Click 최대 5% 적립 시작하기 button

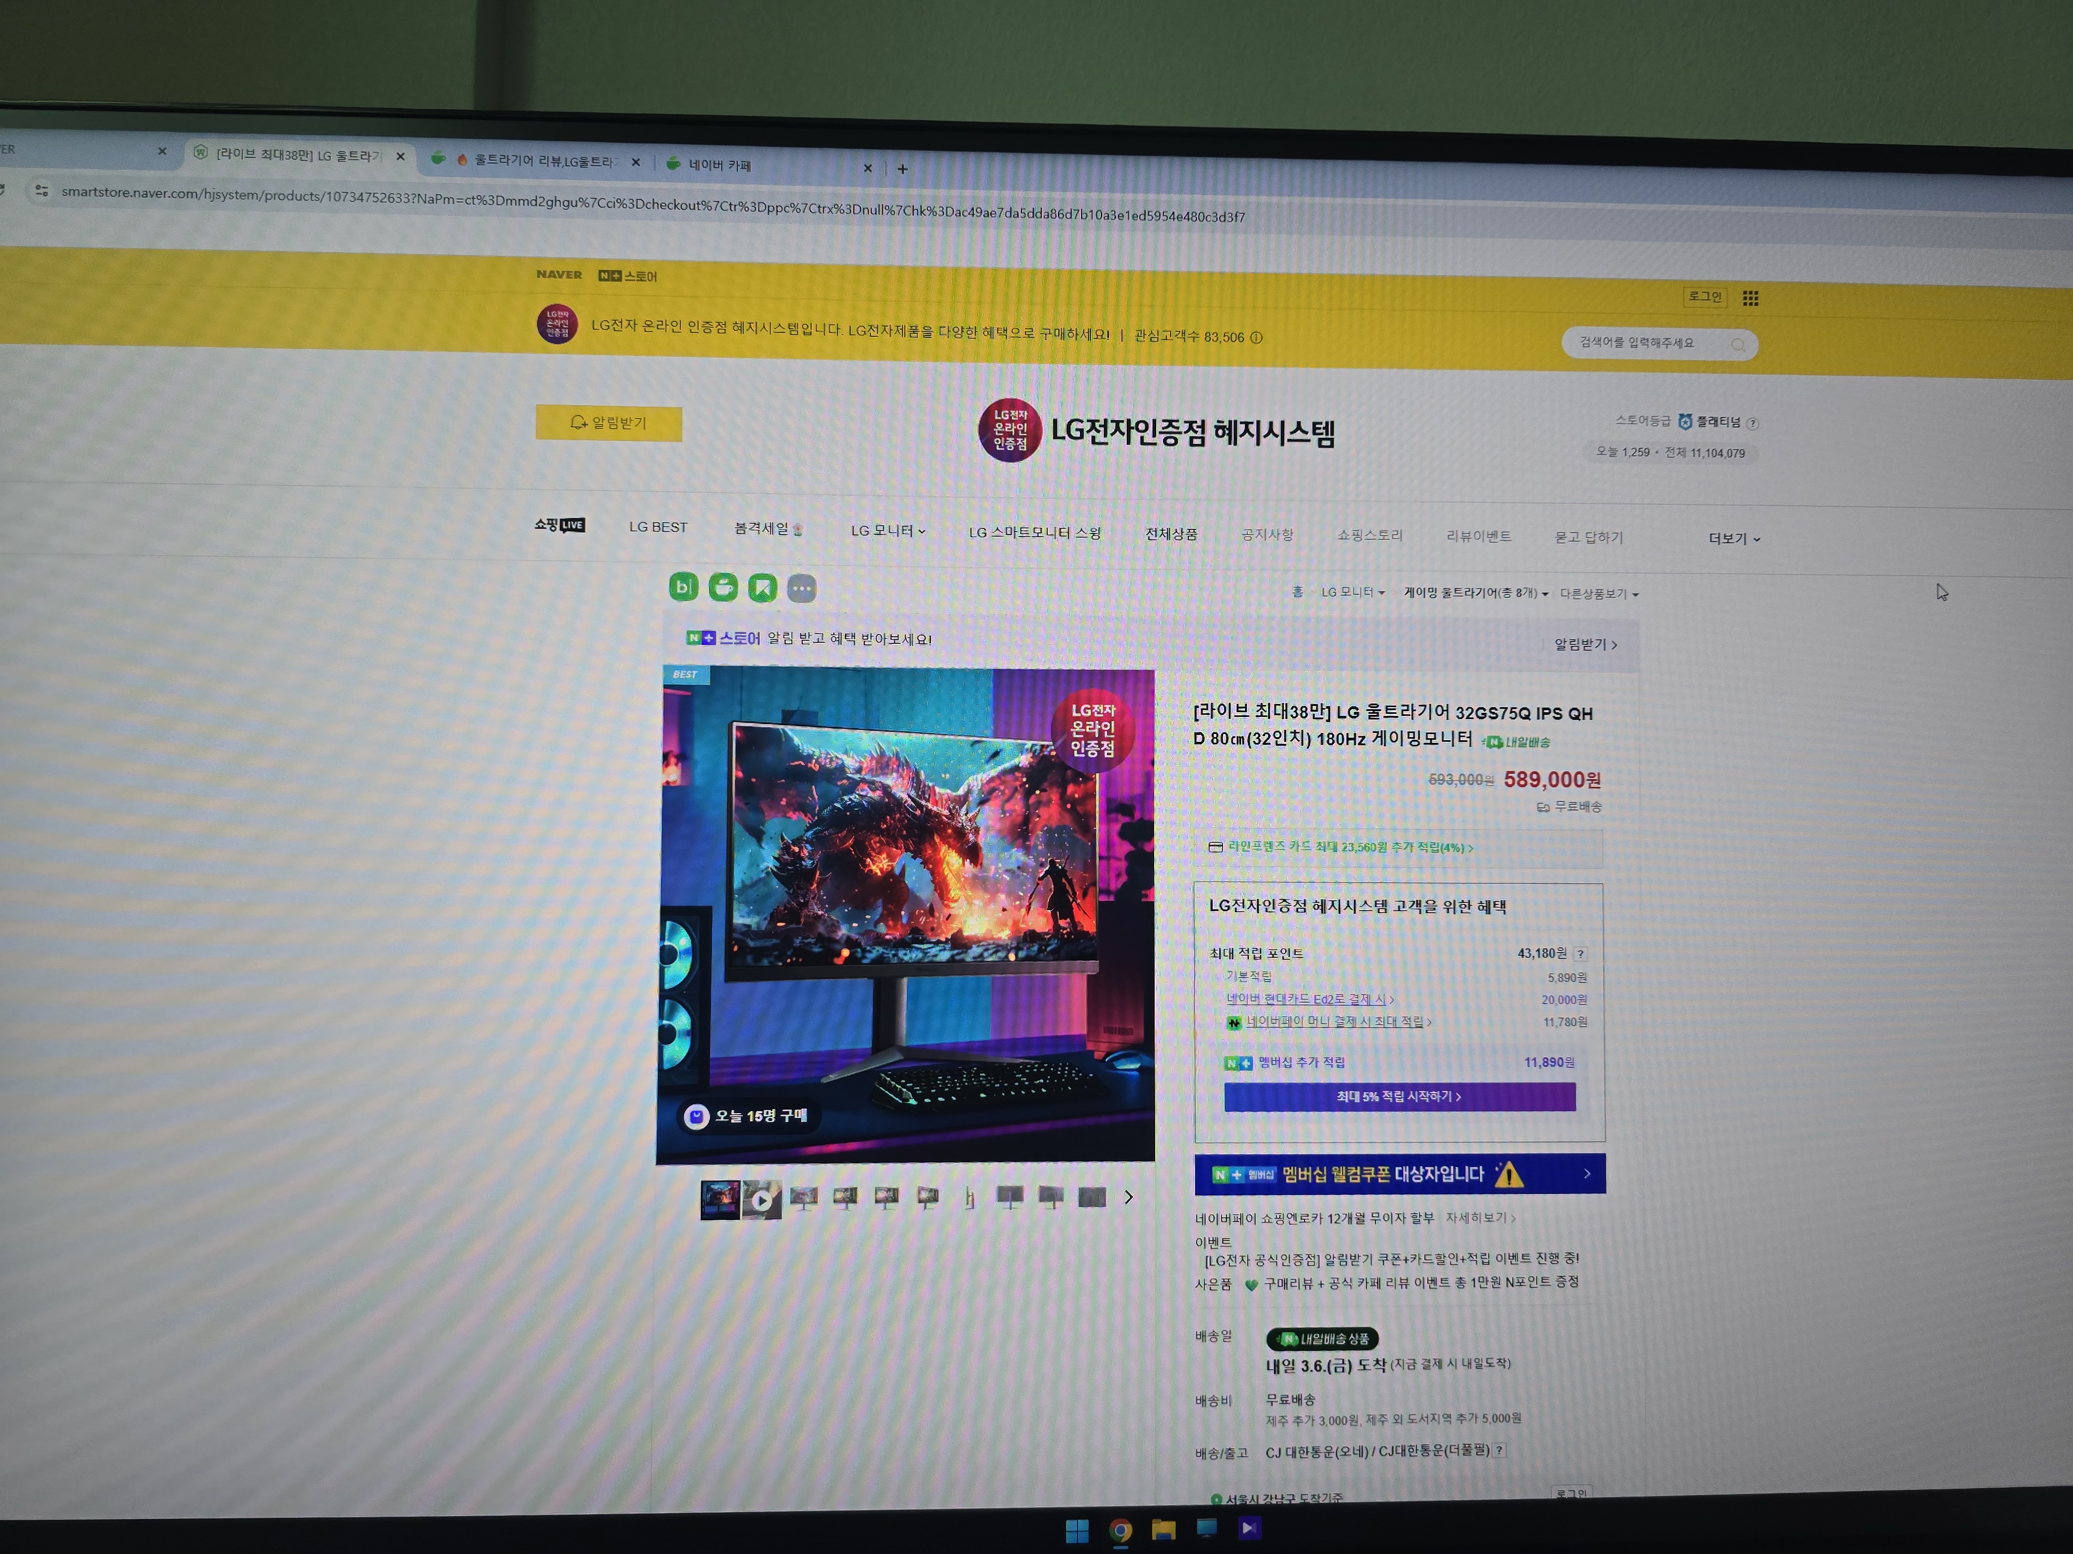tap(1399, 1097)
